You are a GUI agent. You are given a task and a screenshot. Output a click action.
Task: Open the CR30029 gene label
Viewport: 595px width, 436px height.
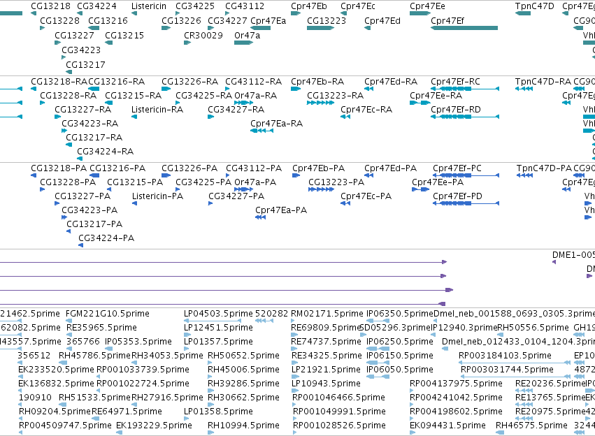203,35
